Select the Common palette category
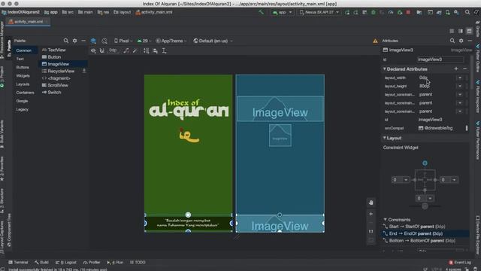 pyautogui.click(x=24, y=50)
